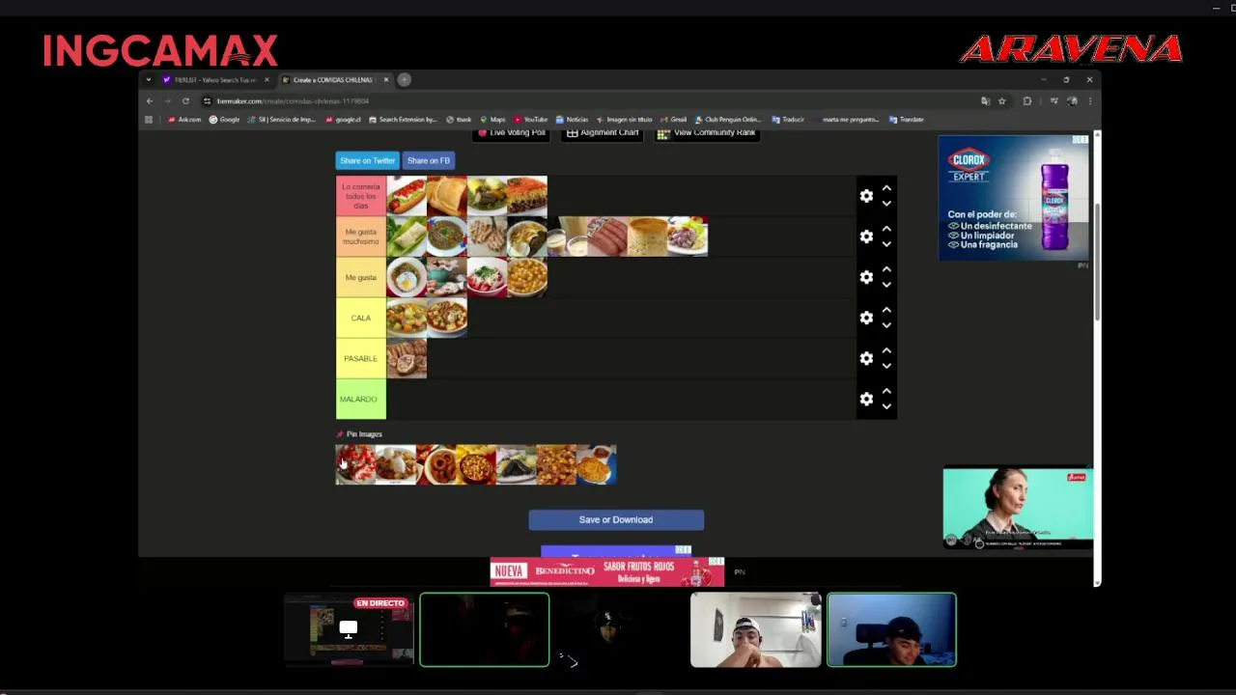Click CALA tier label
This screenshot has width=1236, height=695.
point(361,318)
